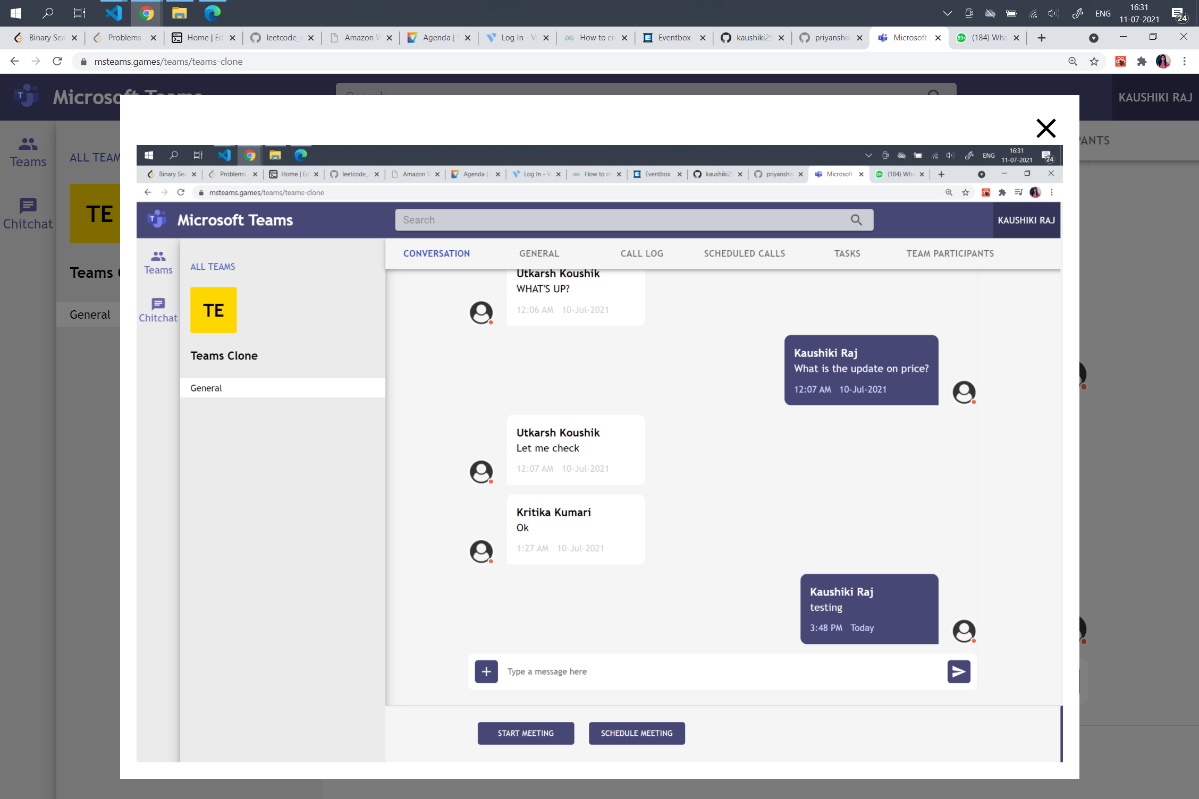Open the Team Participants tab
Screen dimensions: 1199x799
[x=950, y=253]
